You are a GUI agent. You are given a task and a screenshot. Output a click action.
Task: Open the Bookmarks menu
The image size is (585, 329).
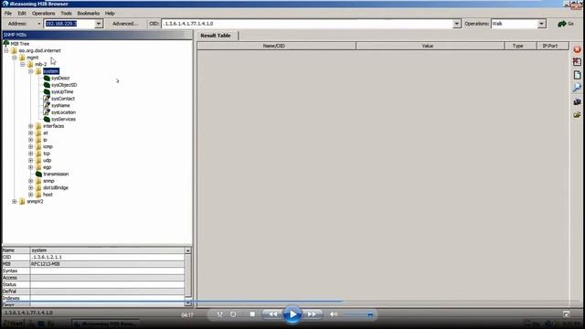tap(89, 13)
